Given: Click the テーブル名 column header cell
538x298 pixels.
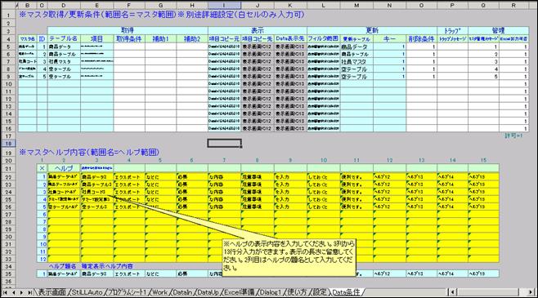Looking at the screenshot, I should (64, 38).
